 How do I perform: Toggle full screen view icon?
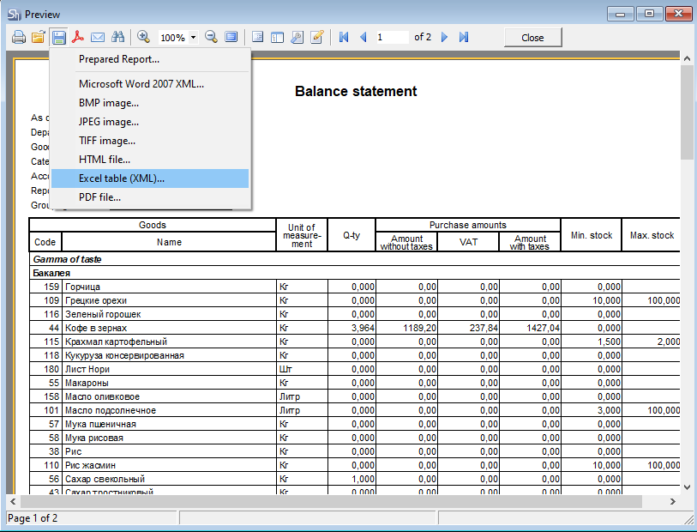(x=231, y=37)
